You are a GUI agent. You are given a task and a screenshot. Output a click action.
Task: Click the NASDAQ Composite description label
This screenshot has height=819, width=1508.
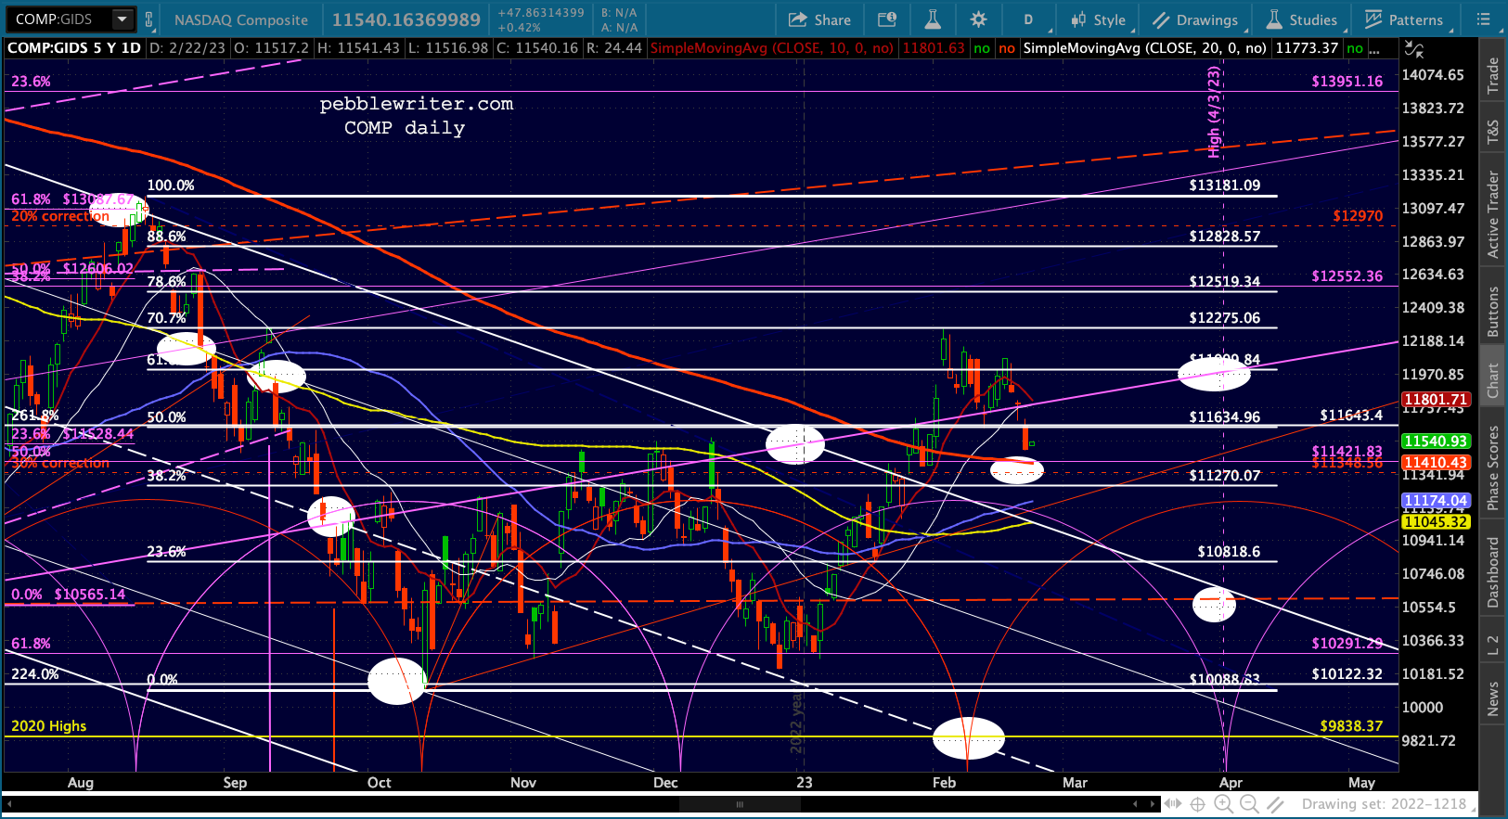click(241, 19)
